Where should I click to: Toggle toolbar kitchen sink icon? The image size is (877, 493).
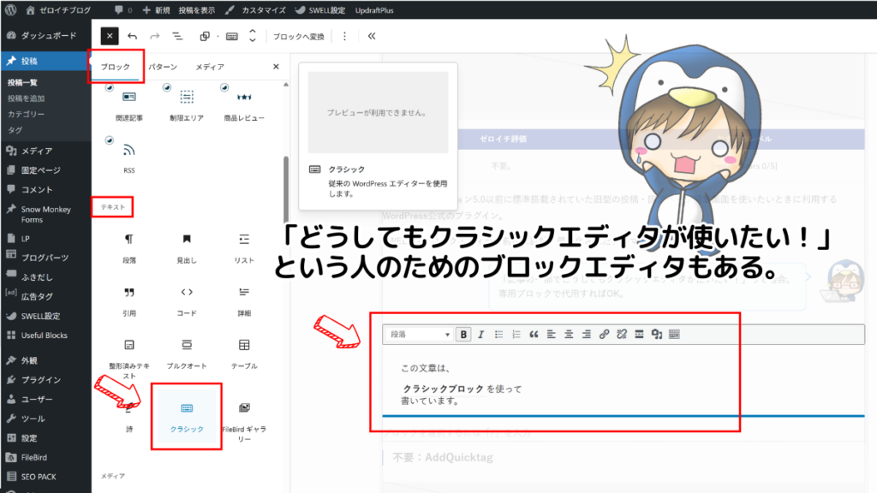pos(674,335)
